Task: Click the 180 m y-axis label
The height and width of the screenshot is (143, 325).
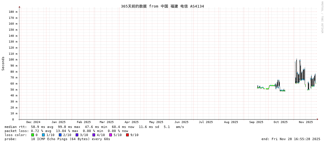Action: click(13, 12)
